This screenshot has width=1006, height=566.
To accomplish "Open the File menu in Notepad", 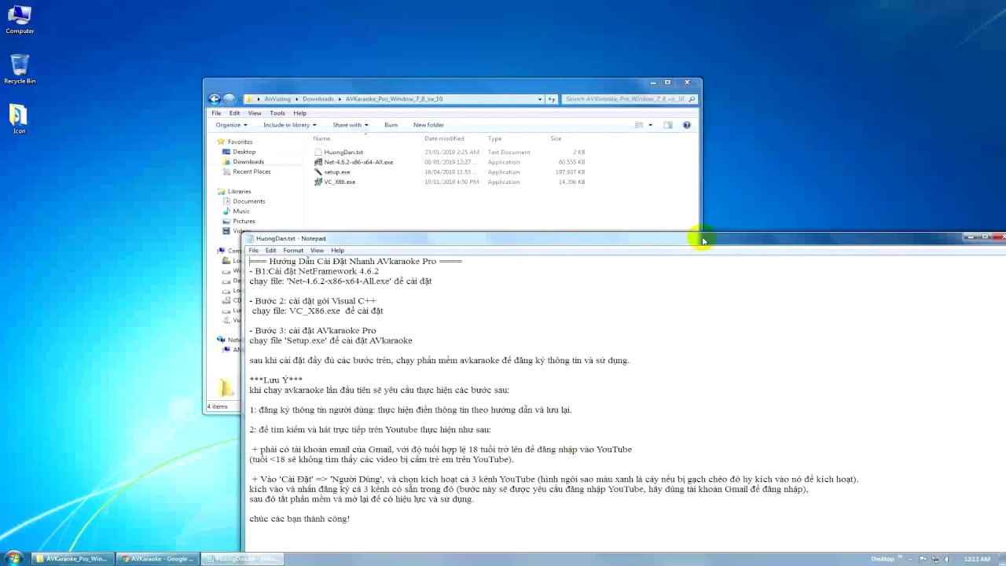I will click(x=253, y=251).
